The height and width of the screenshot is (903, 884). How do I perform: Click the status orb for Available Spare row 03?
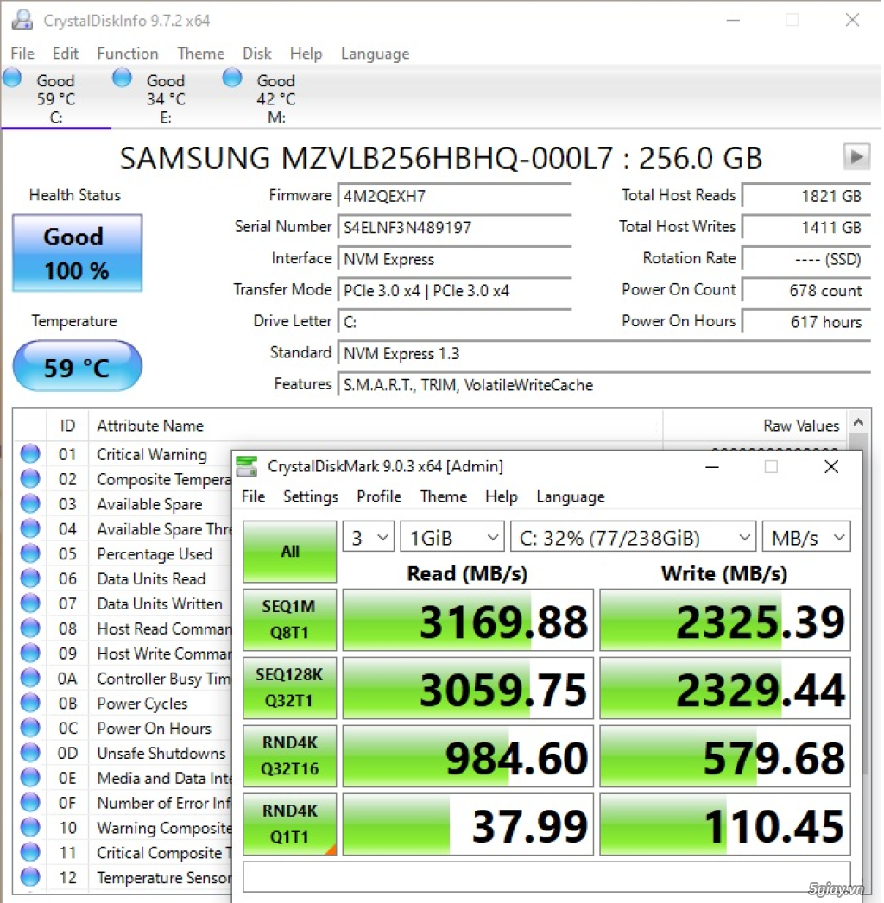coord(30,504)
